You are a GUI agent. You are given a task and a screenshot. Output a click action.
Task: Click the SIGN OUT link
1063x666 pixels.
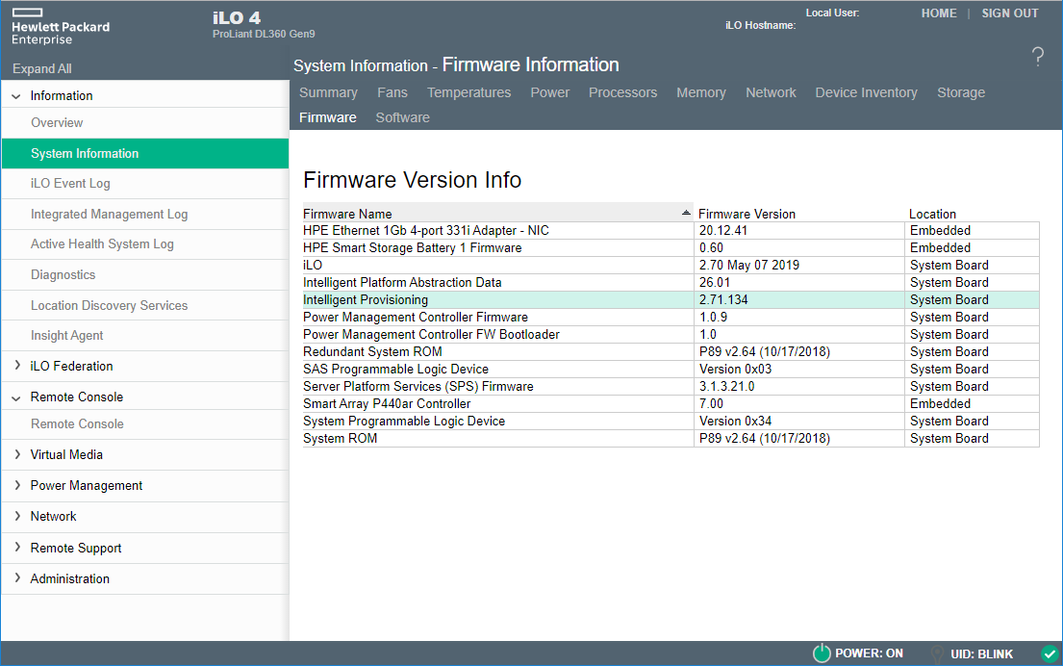pyautogui.click(x=1009, y=13)
